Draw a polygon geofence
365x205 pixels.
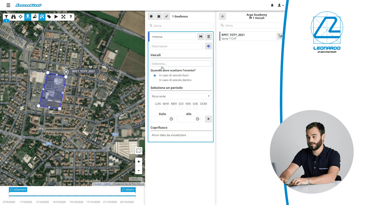151,16
